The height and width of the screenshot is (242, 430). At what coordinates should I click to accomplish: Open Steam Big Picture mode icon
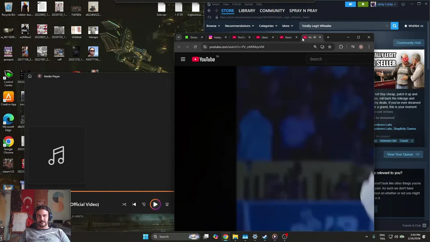point(403,4)
